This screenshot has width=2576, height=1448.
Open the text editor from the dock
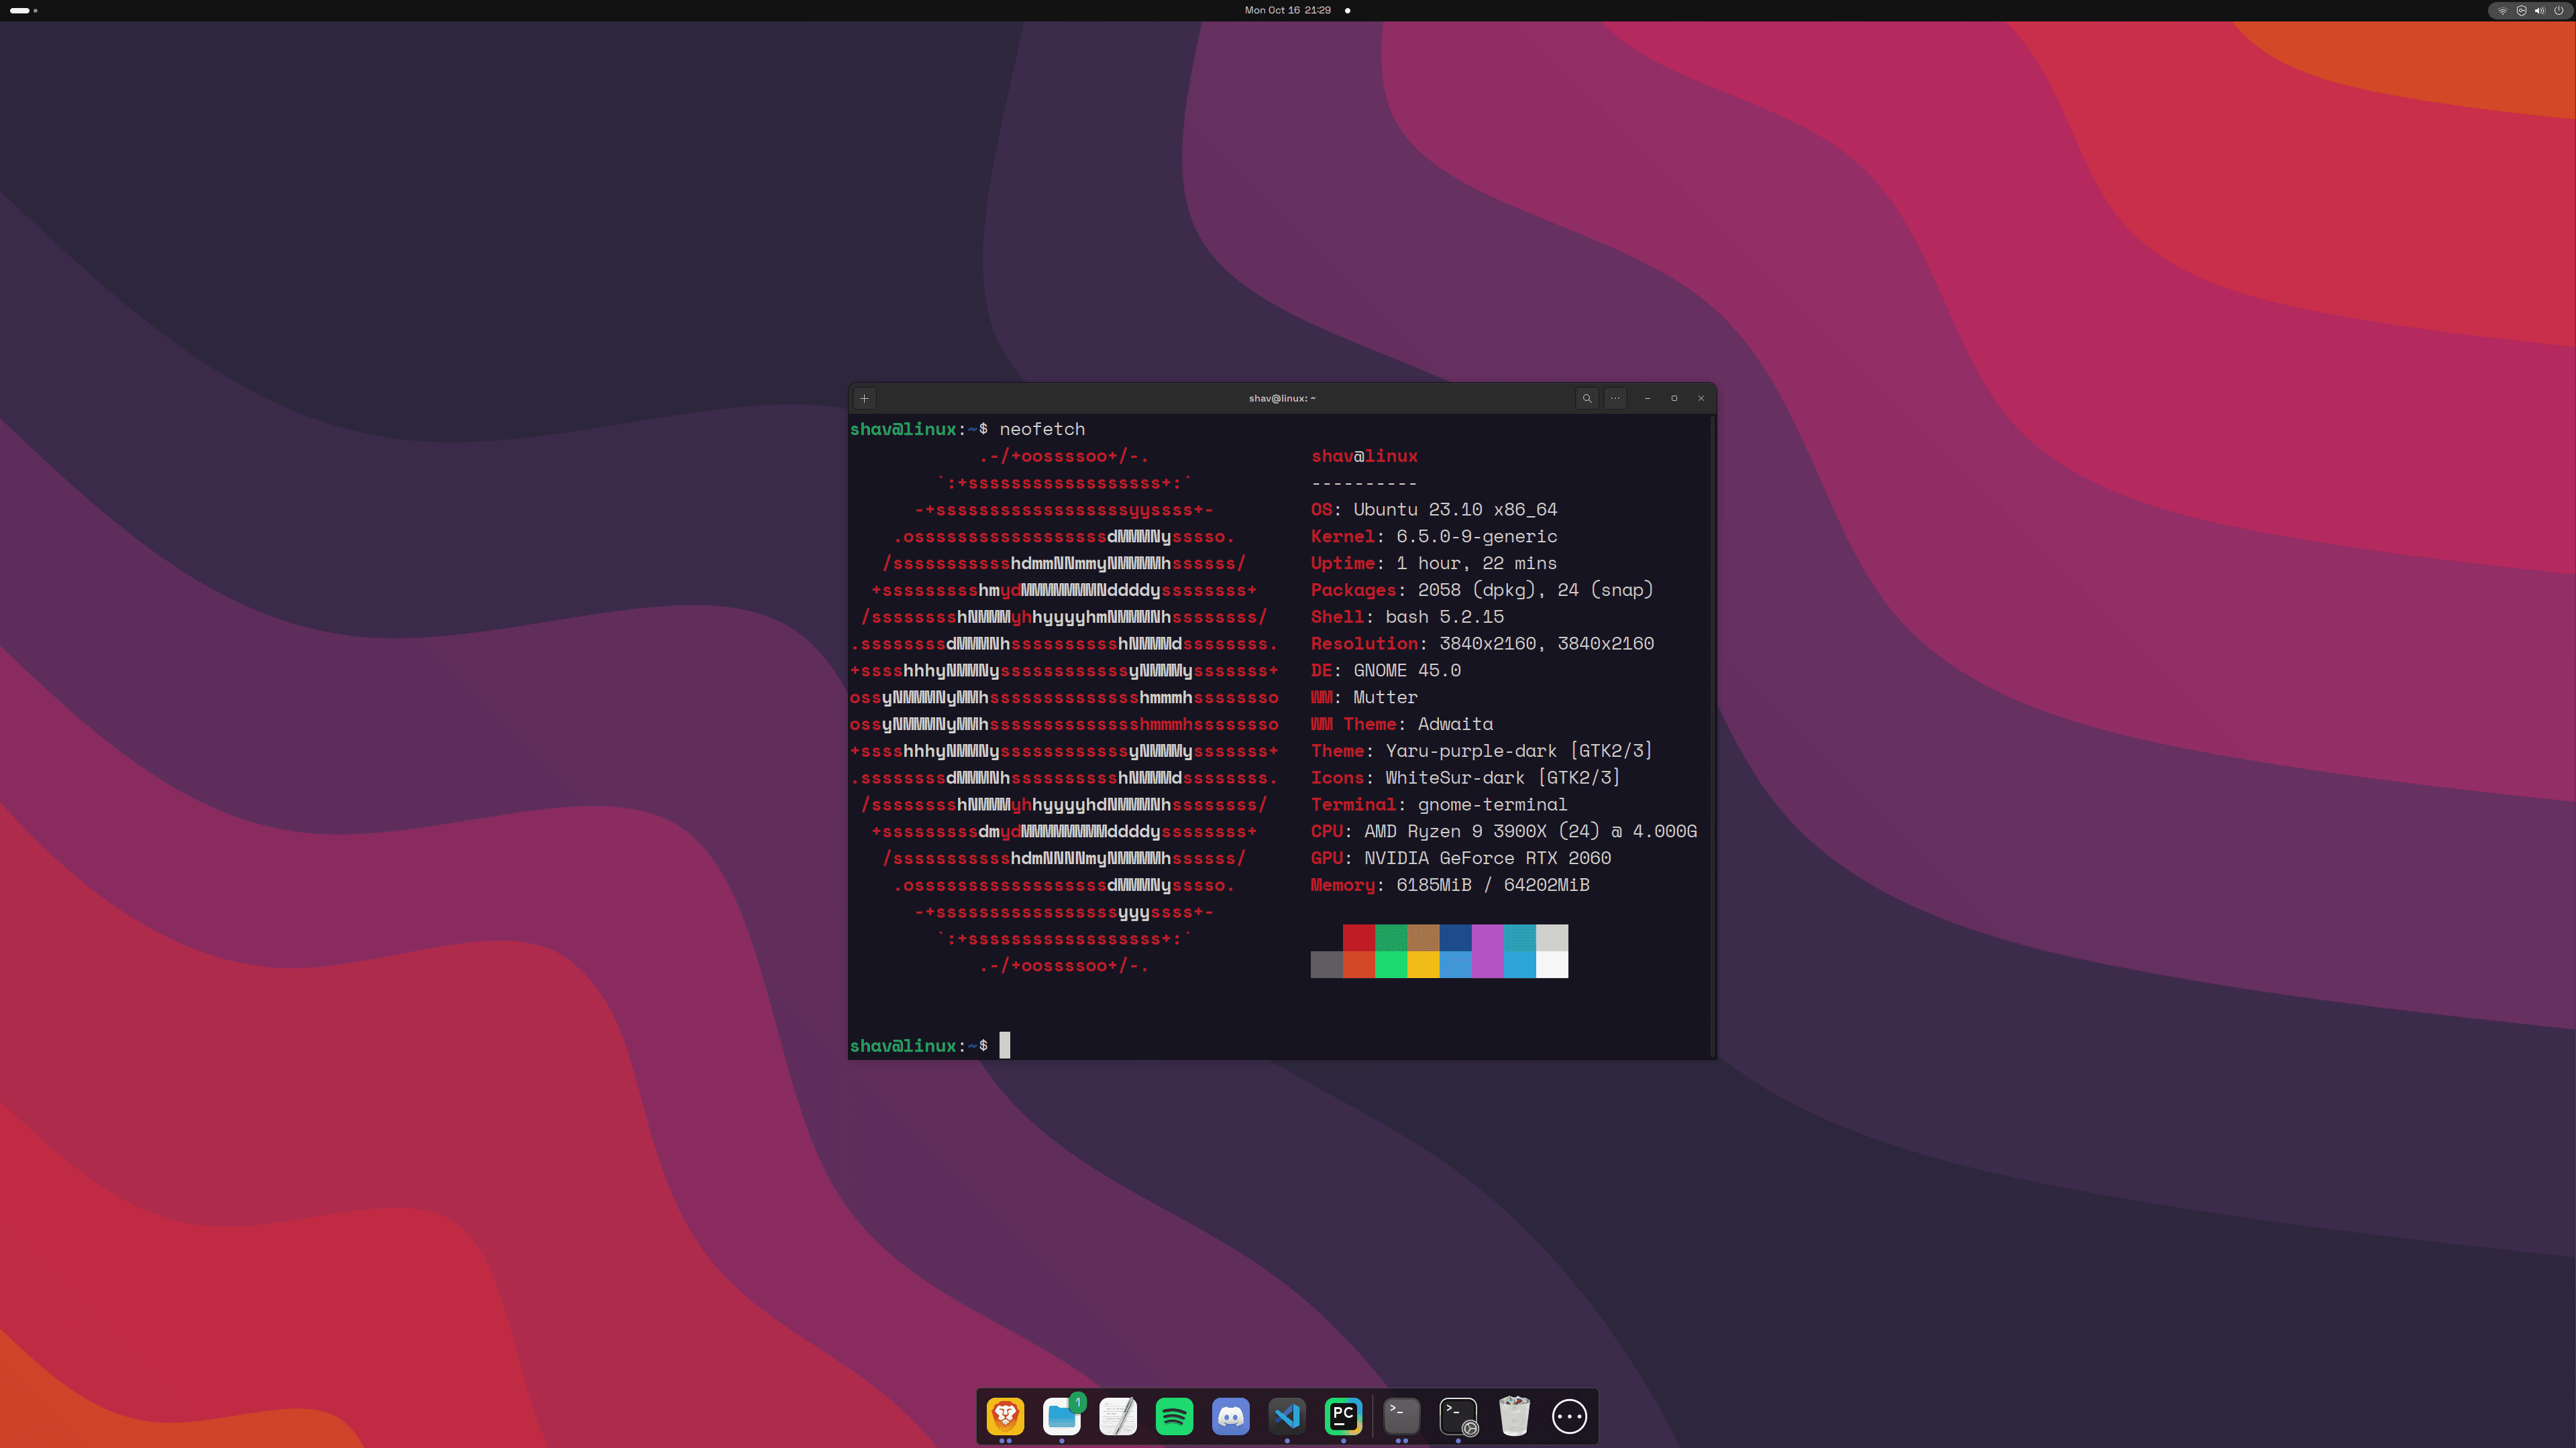pos(1118,1416)
